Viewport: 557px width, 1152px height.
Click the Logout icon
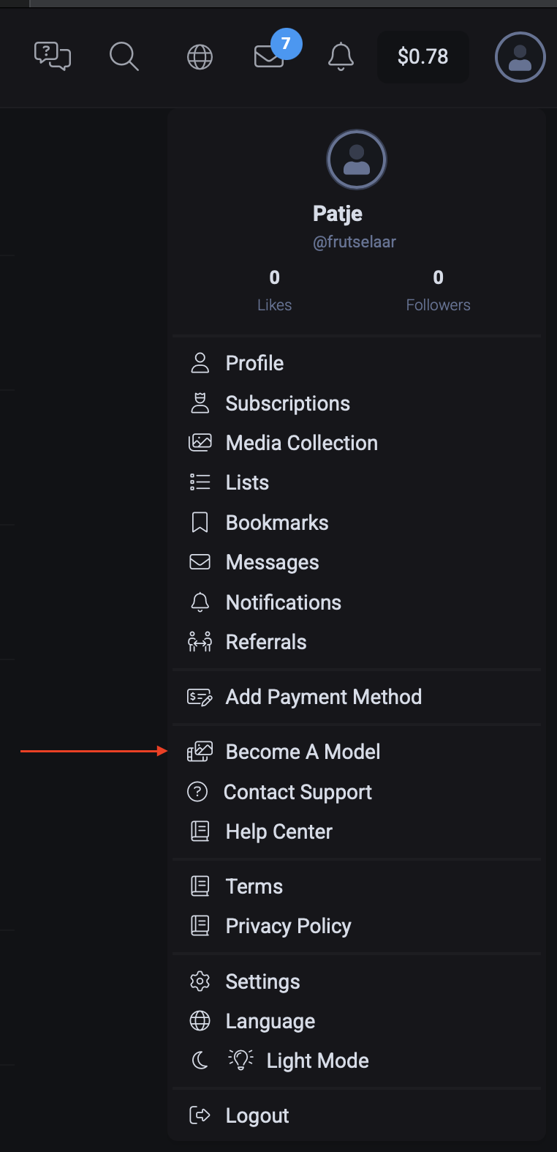click(200, 1115)
